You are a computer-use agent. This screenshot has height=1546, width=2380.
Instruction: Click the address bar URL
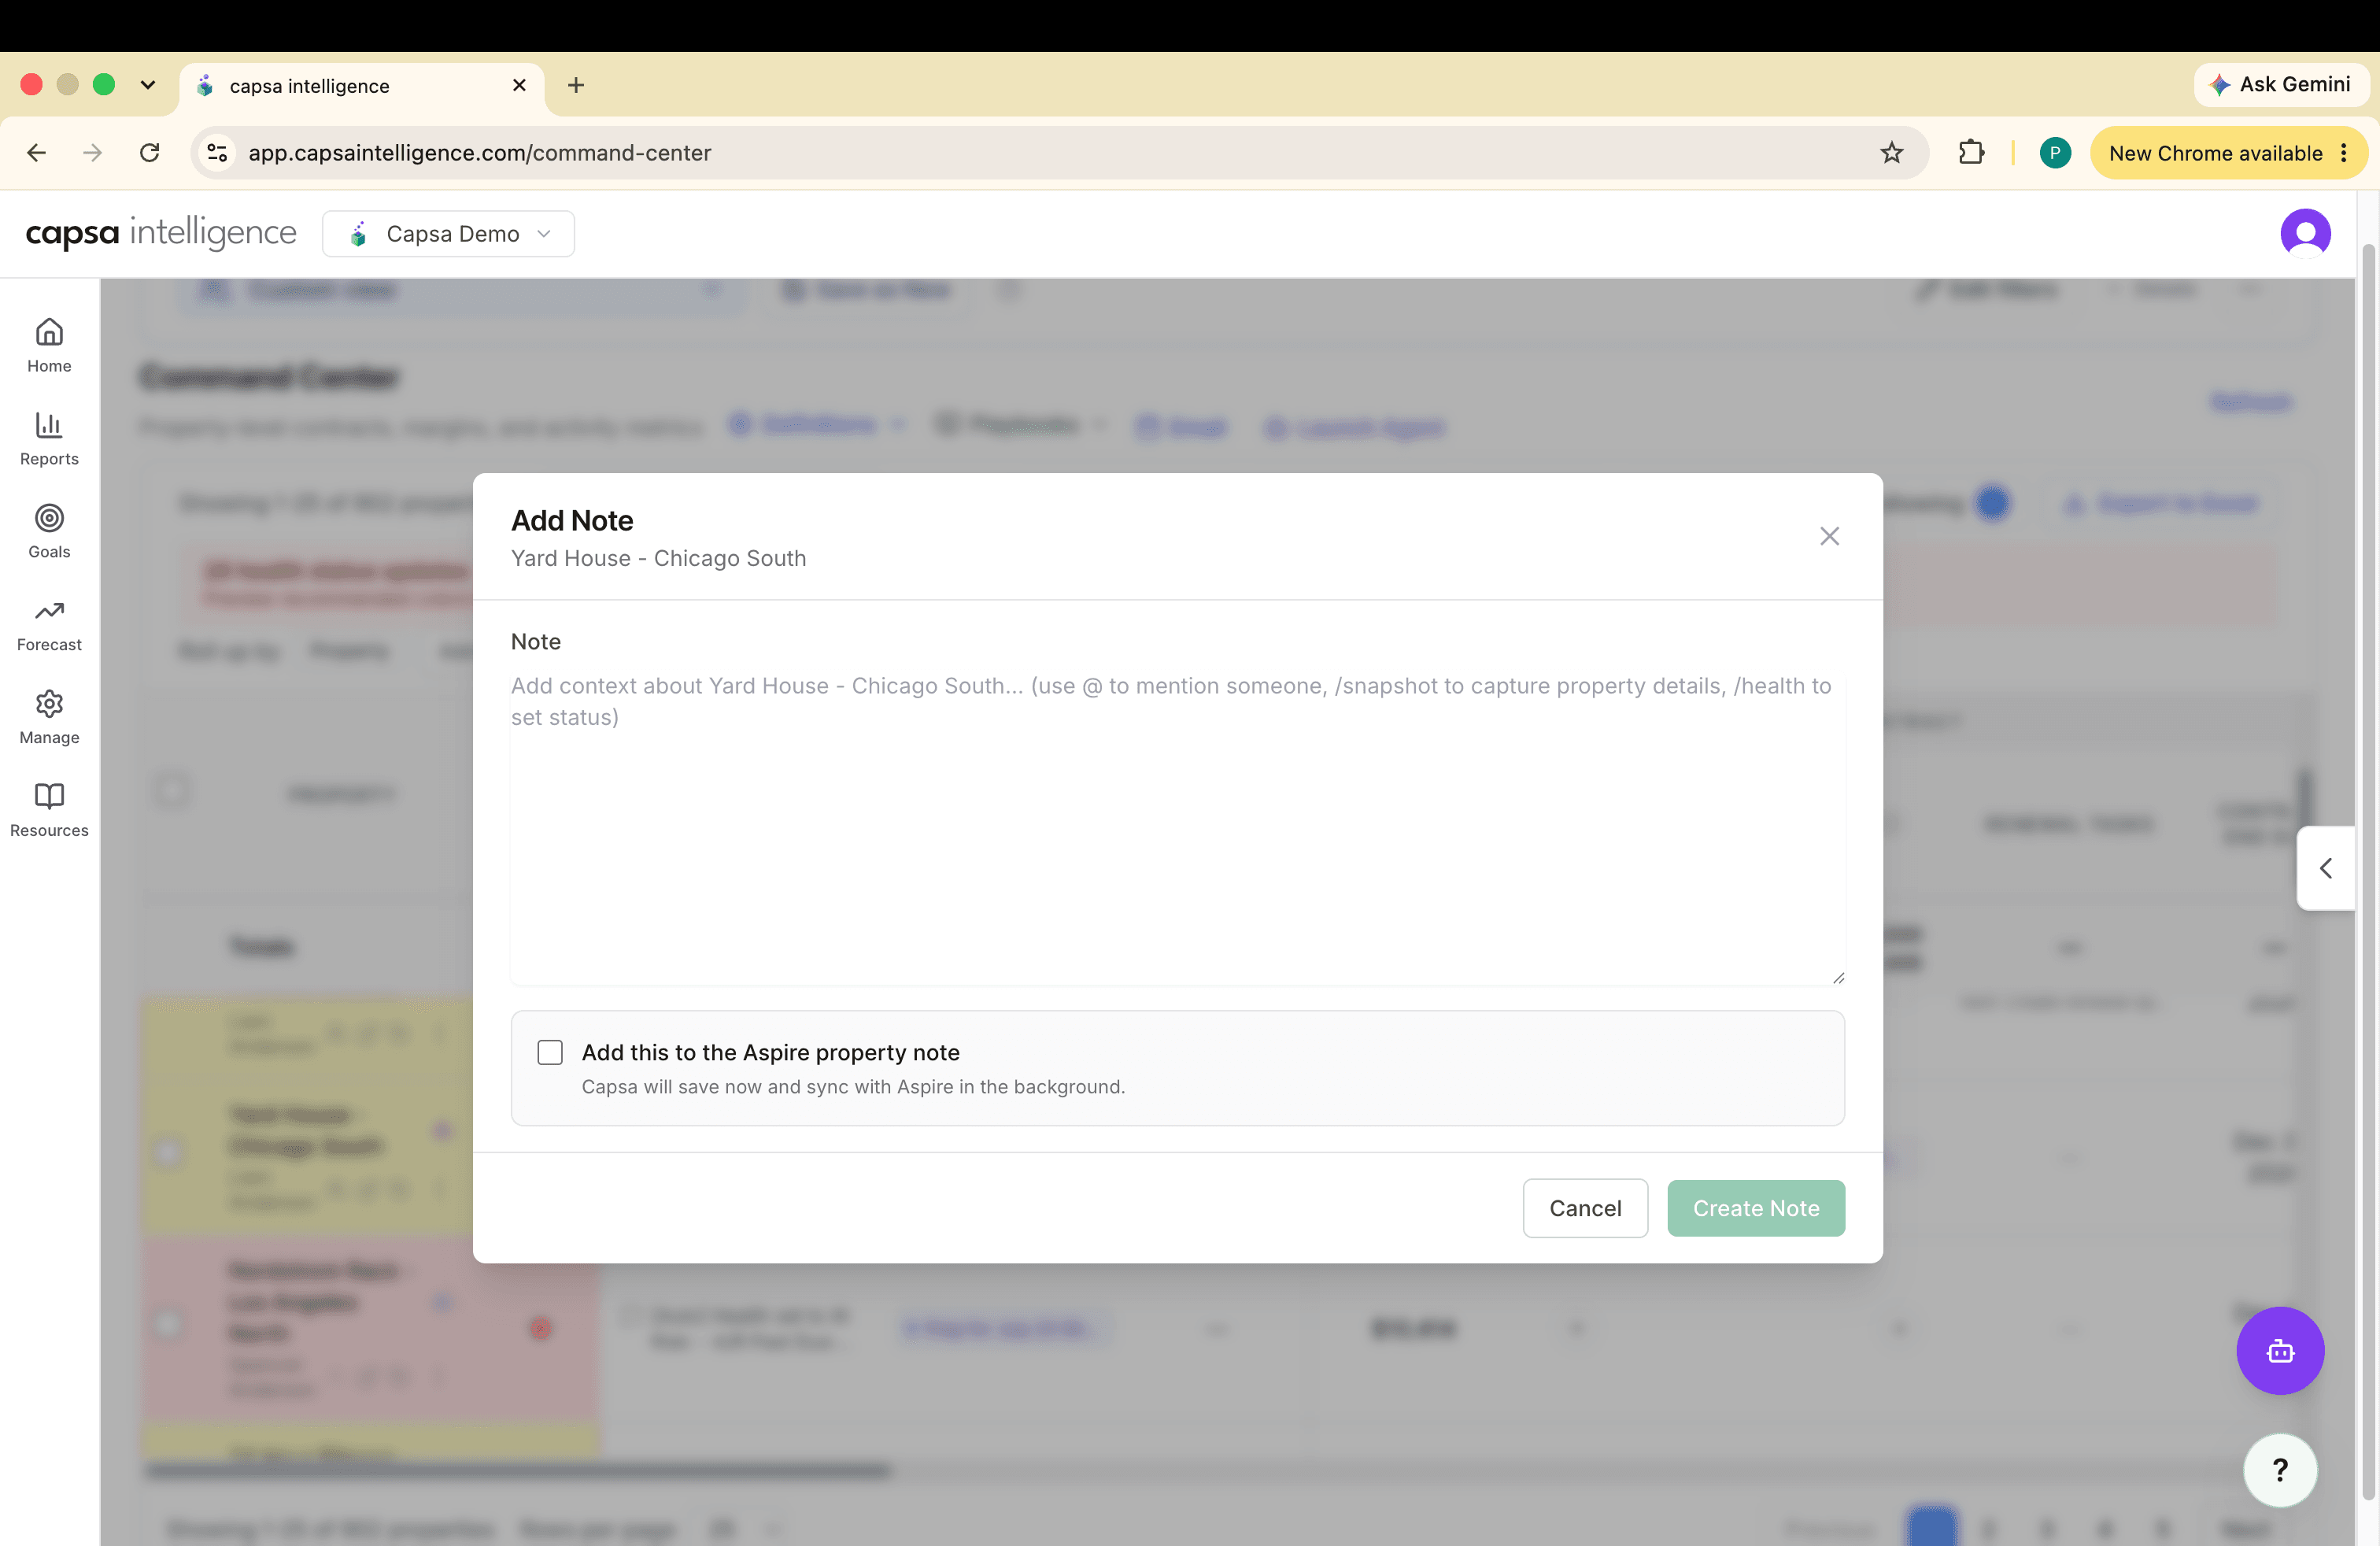[x=480, y=153]
